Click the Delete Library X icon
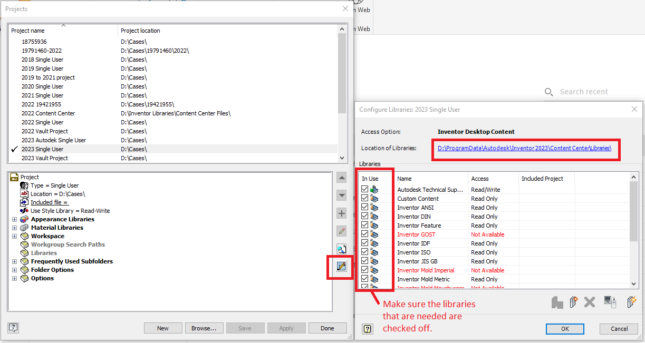This screenshot has width=645, height=343. (x=589, y=302)
